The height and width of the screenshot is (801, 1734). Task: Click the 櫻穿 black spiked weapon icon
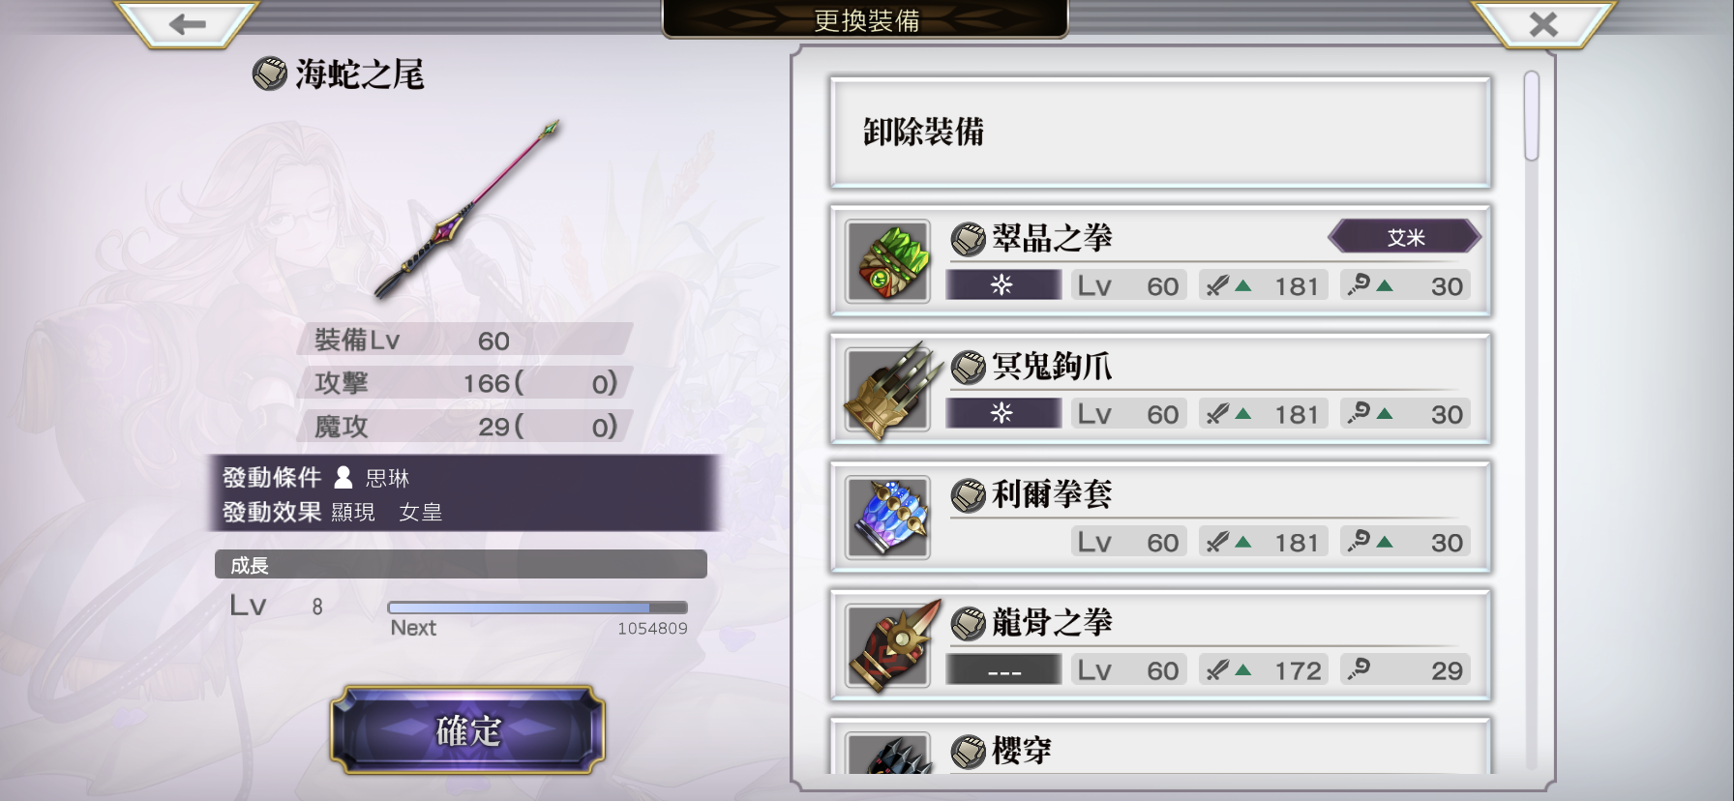[887, 754]
